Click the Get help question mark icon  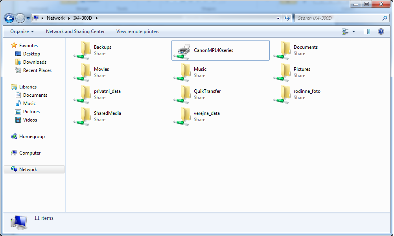tap(381, 31)
